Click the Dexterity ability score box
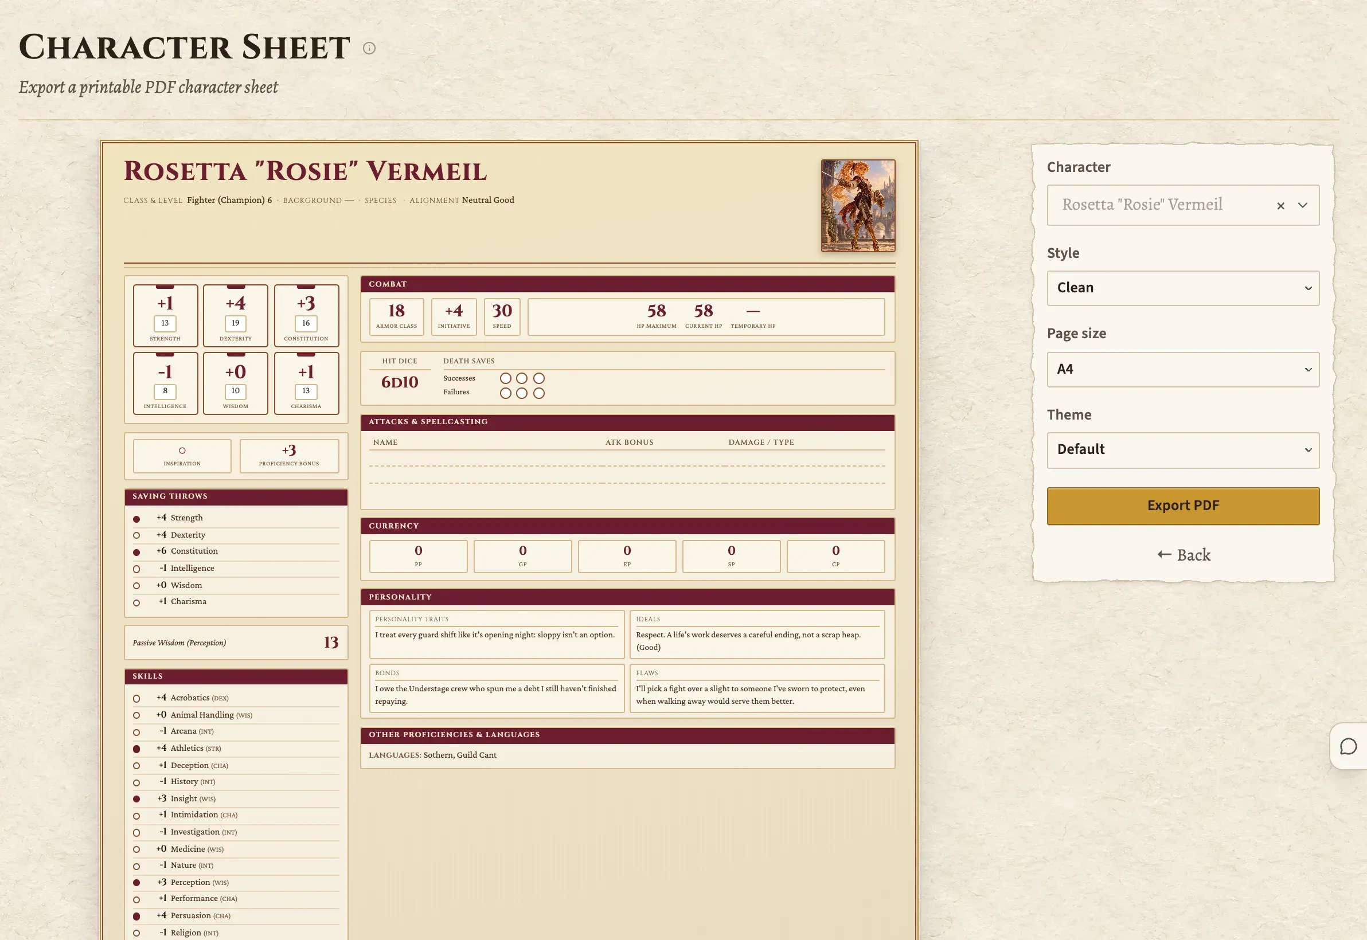 click(x=236, y=315)
